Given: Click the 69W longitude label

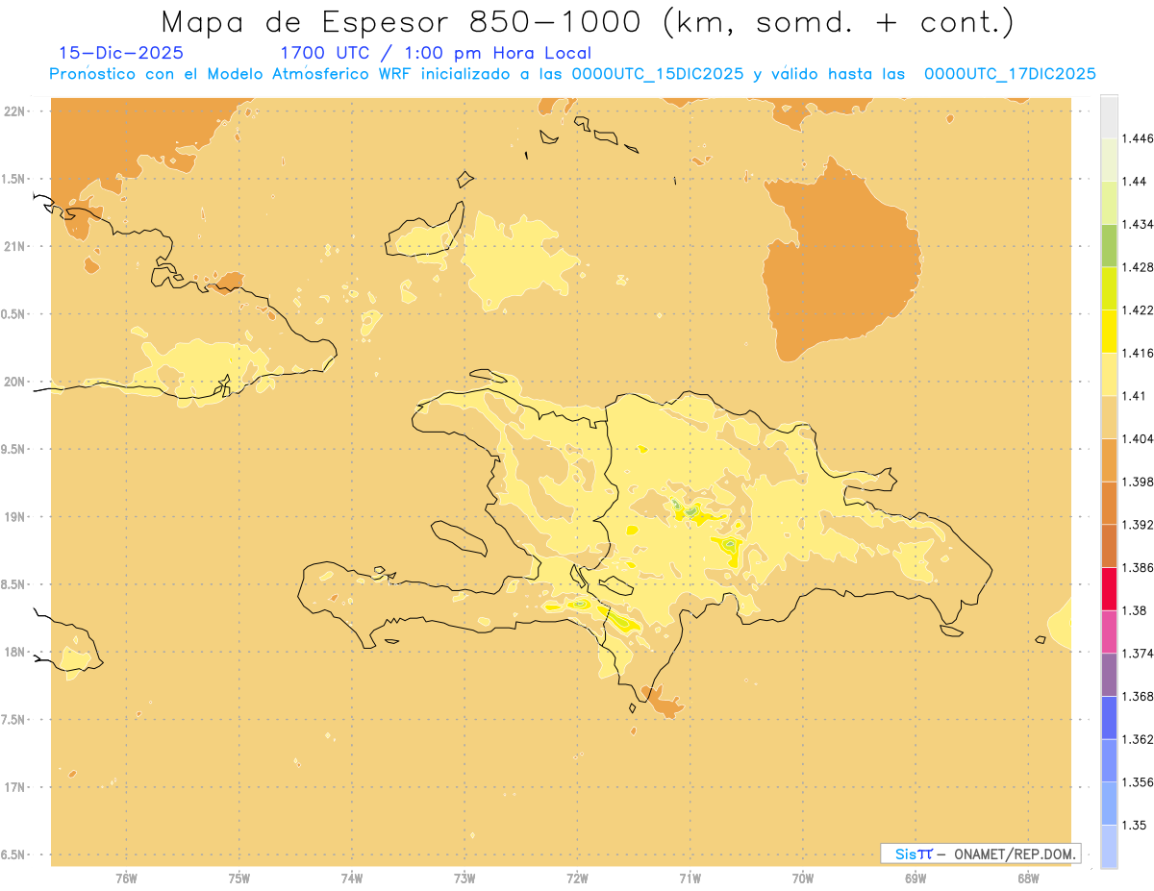Looking at the screenshot, I should (x=915, y=878).
